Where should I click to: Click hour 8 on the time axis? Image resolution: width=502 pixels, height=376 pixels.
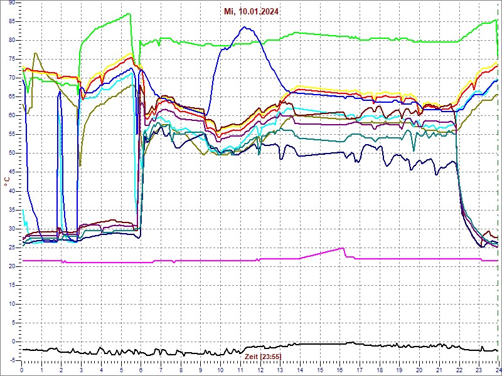pos(181,370)
